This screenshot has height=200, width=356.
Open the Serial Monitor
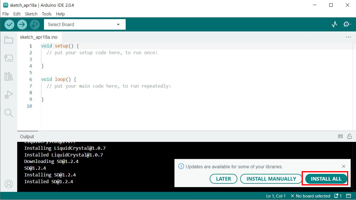tap(347, 24)
